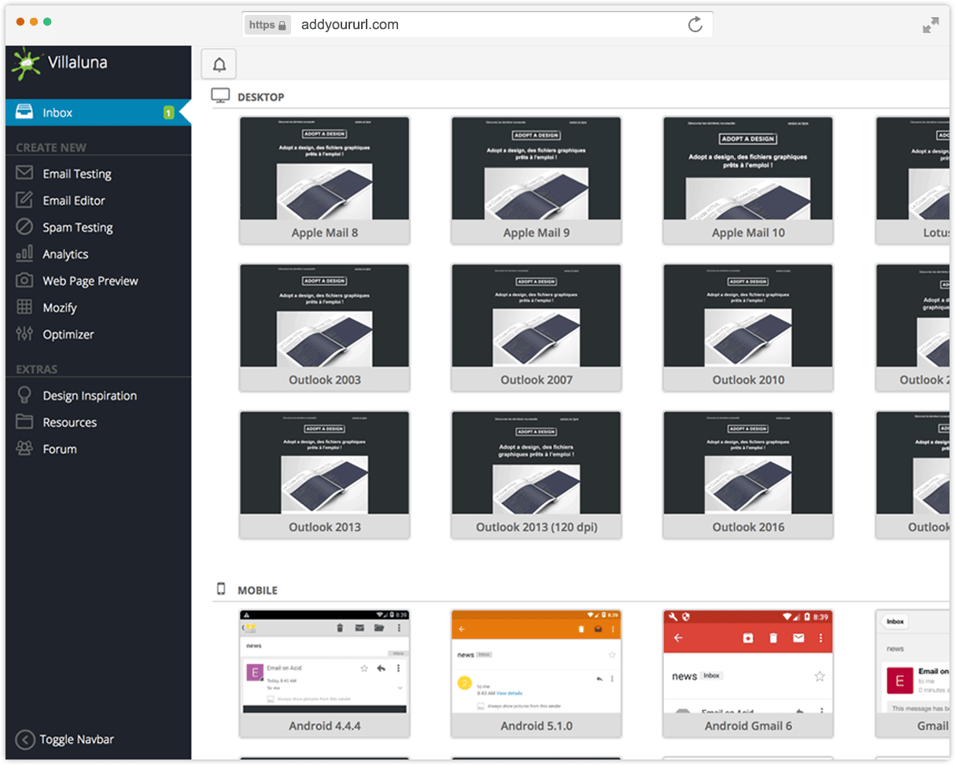Viewport: 955px width, 765px height.
Task: Click the Android Gmail 6 caption
Action: (748, 726)
